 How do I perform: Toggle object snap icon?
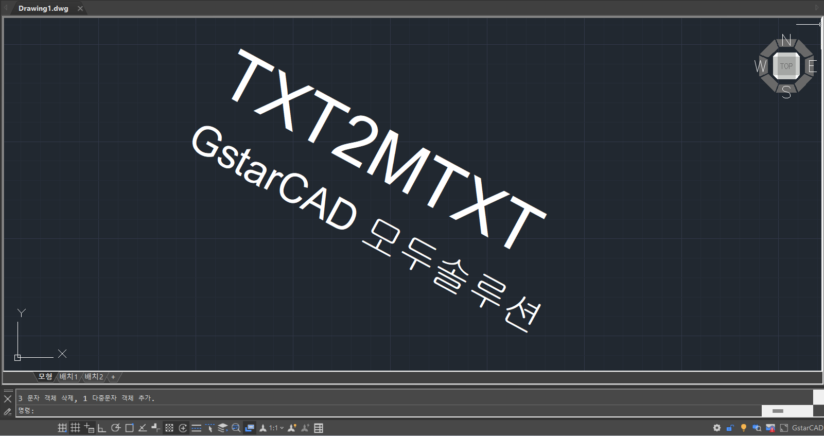pos(129,428)
